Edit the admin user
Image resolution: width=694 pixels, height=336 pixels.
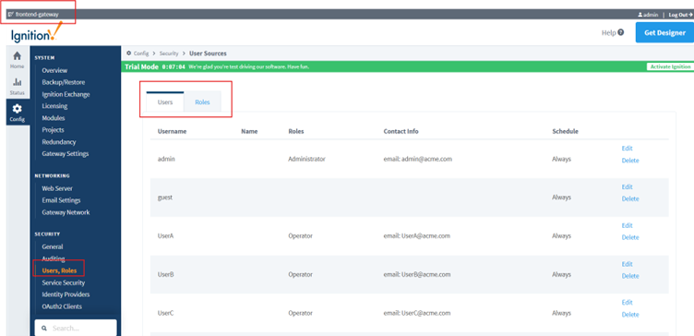pyautogui.click(x=628, y=149)
